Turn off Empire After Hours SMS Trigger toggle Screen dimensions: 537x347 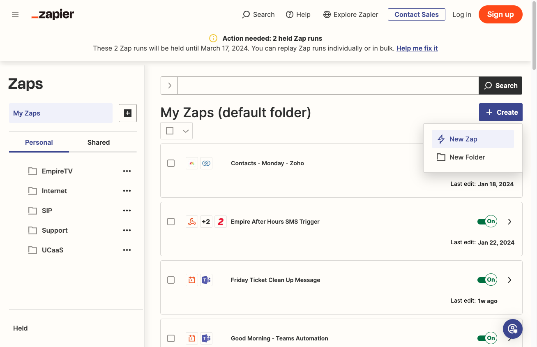coord(487,222)
